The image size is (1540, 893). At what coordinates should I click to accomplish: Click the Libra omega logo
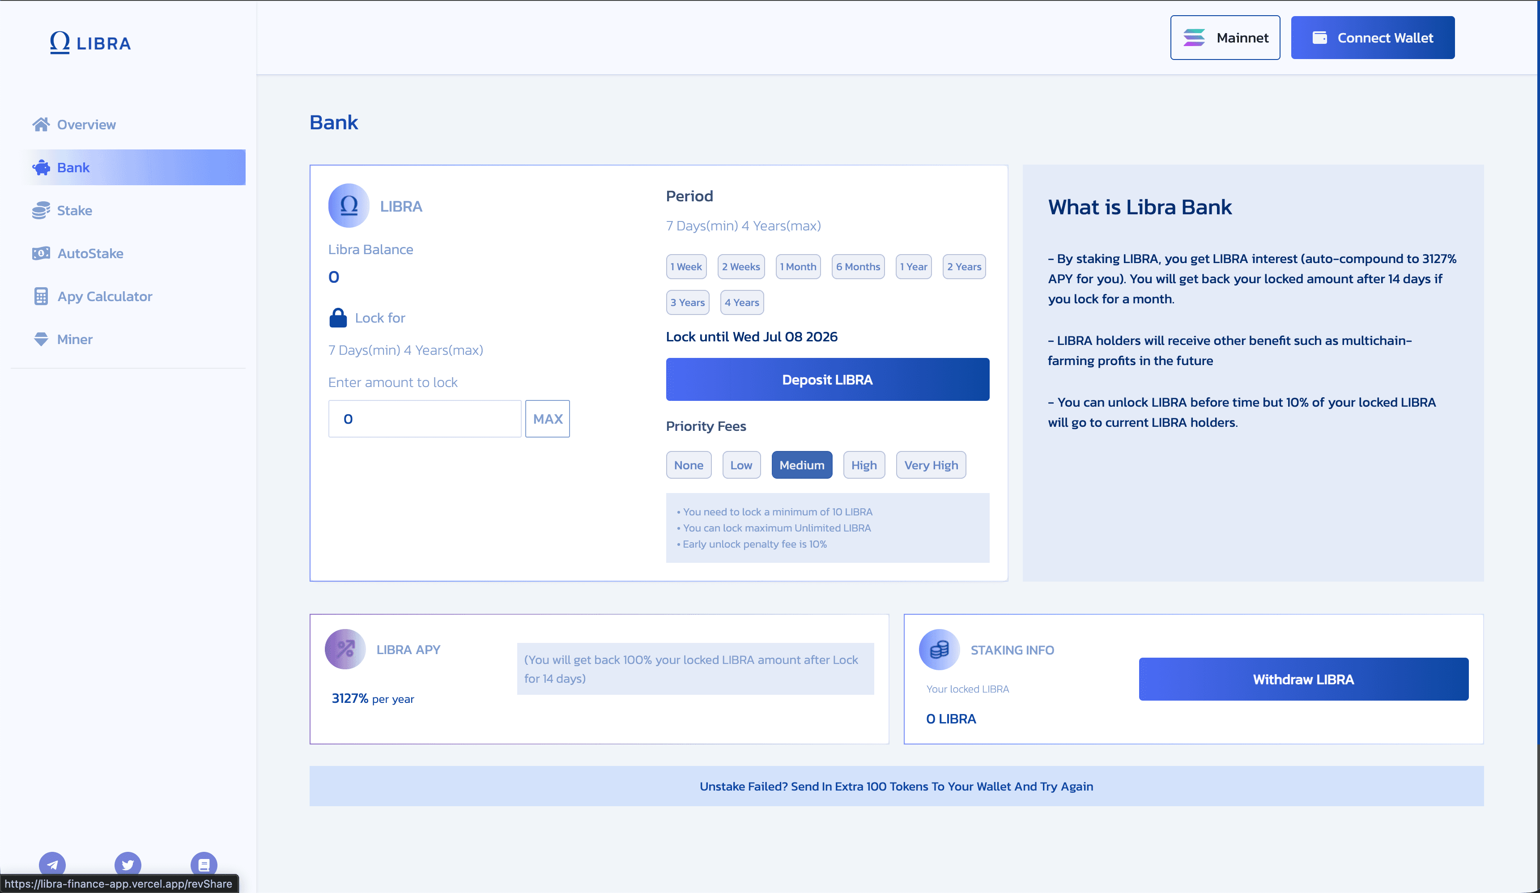click(x=60, y=43)
